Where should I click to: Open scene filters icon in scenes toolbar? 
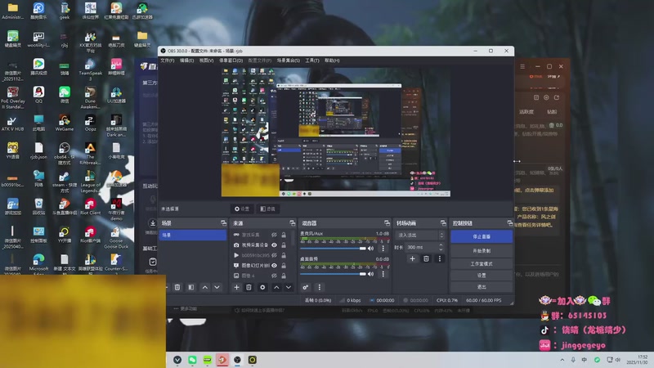pos(191,287)
